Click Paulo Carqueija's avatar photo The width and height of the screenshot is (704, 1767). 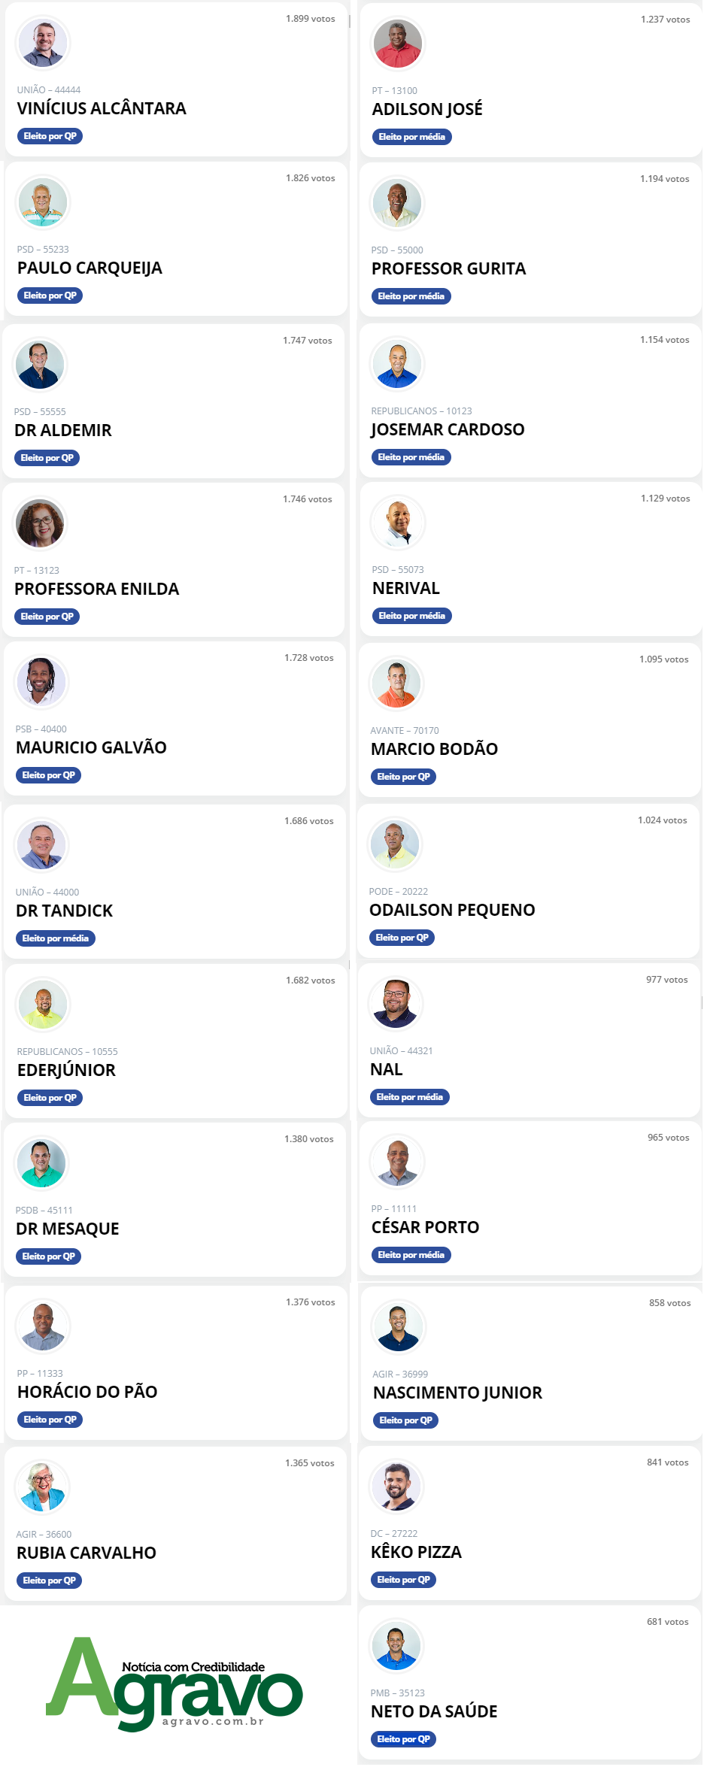[43, 202]
